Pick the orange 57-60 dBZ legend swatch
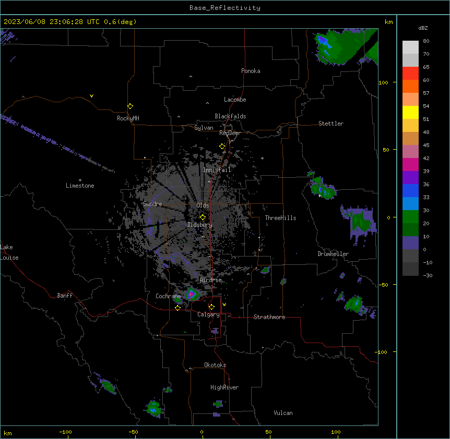 410,87
